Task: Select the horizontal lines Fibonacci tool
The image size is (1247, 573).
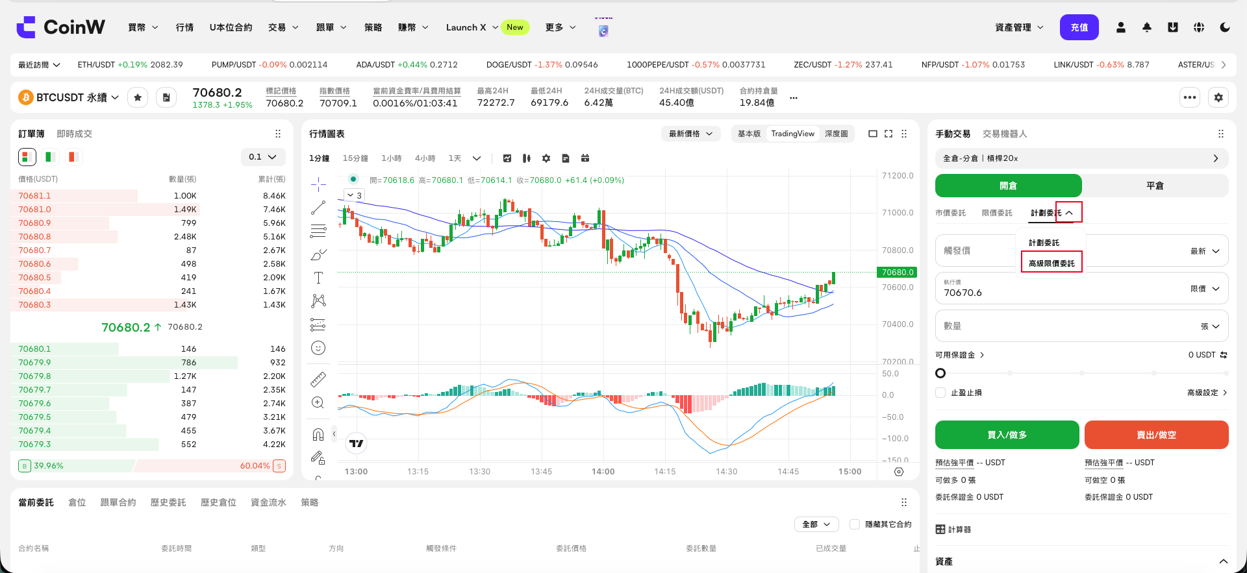Action: [x=318, y=231]
